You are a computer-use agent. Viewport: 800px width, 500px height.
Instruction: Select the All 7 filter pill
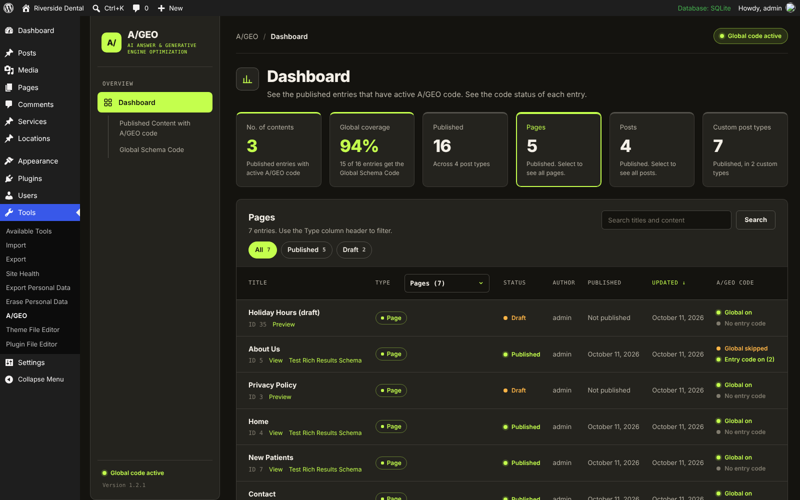pyautogui.click(x=262, y=250)
